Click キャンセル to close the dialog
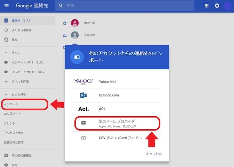Viewport: 234px width, 167px height. [154, 154]
